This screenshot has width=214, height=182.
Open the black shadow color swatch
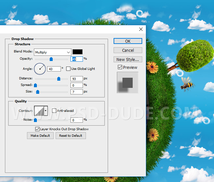pyautogui.click(x=77, y=52)
